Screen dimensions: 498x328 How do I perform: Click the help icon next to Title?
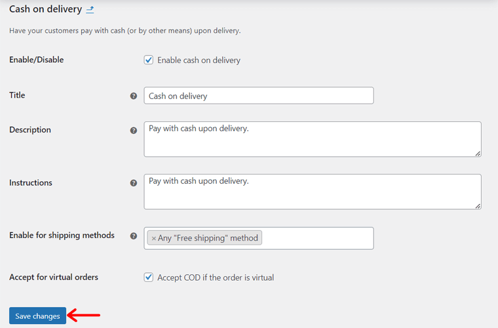tap(134, 96)
